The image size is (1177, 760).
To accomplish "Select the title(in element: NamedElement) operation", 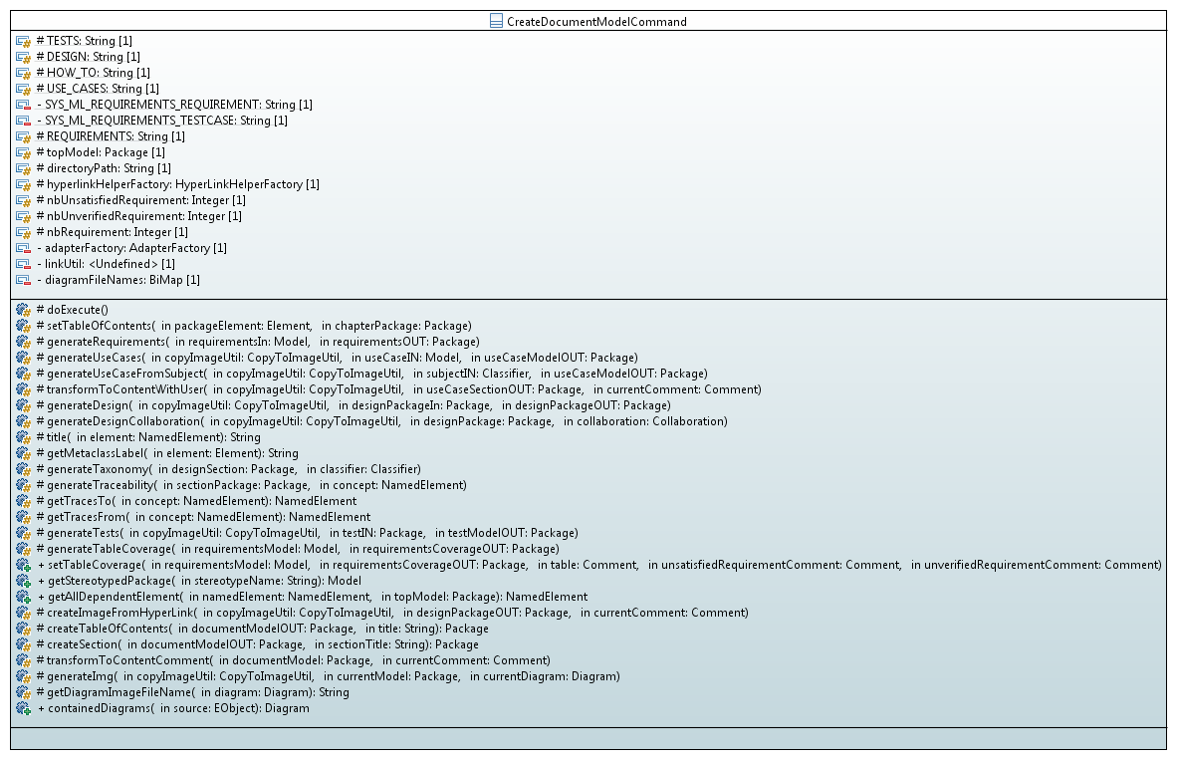I will click(x=148, y=437).
